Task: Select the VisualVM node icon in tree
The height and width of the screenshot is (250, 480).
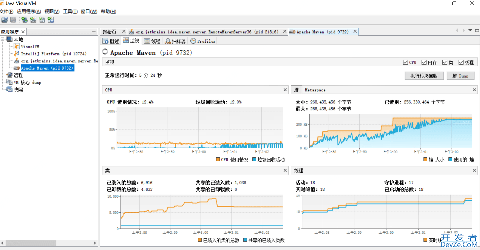Action: point(17,46)
